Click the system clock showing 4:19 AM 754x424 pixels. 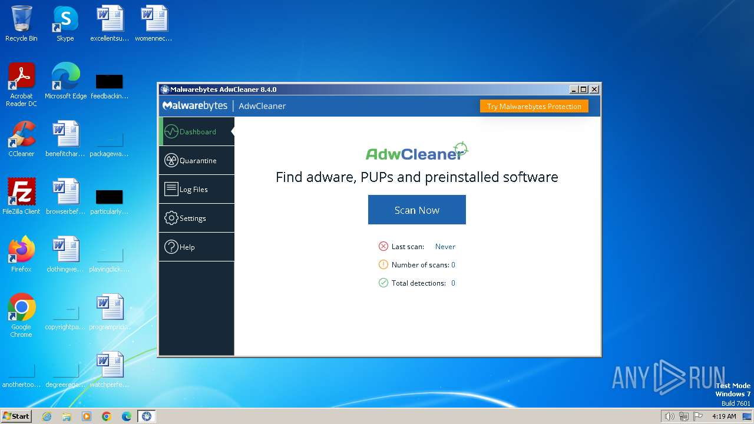point(724,416)
